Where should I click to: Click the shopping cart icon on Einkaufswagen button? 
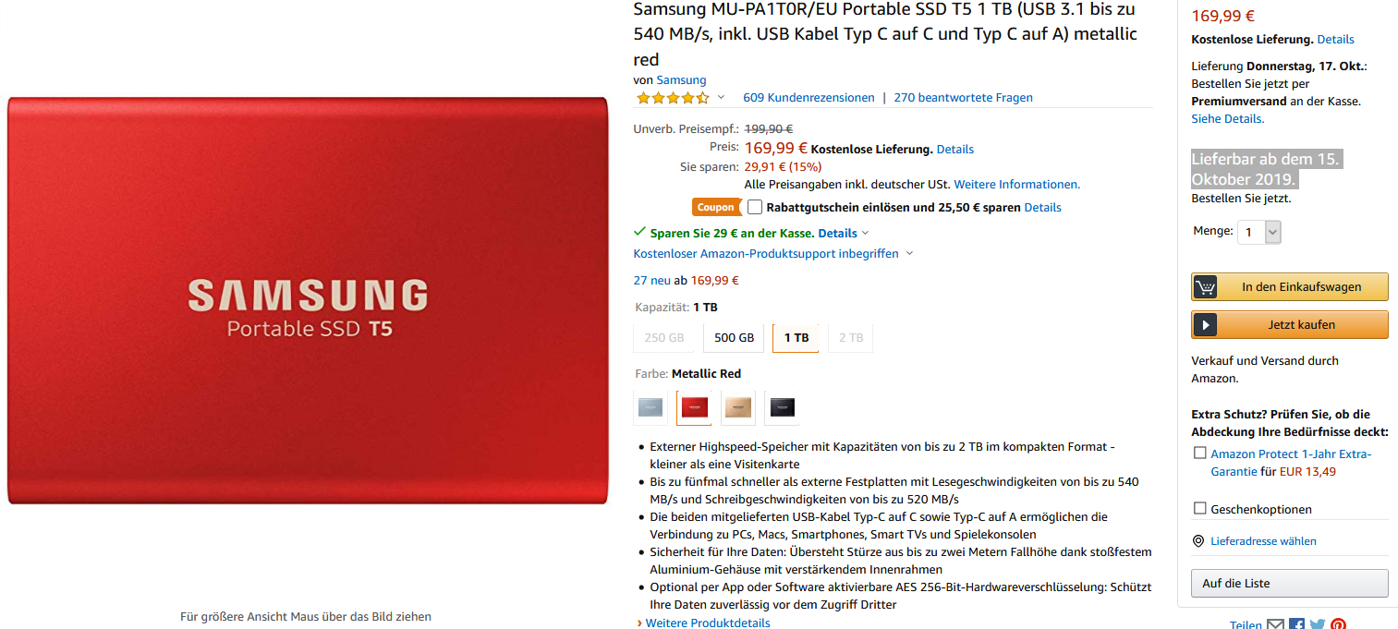click(x=1205, y=286)
